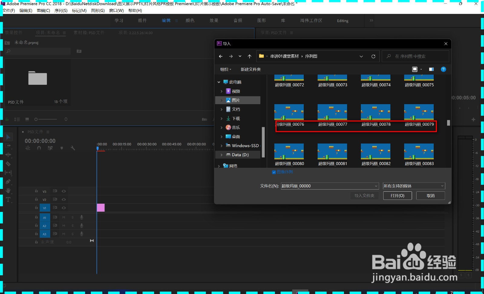484x294 pixels.
Task: Show more workspaces overflow chevron
Action: coord(371,20)
